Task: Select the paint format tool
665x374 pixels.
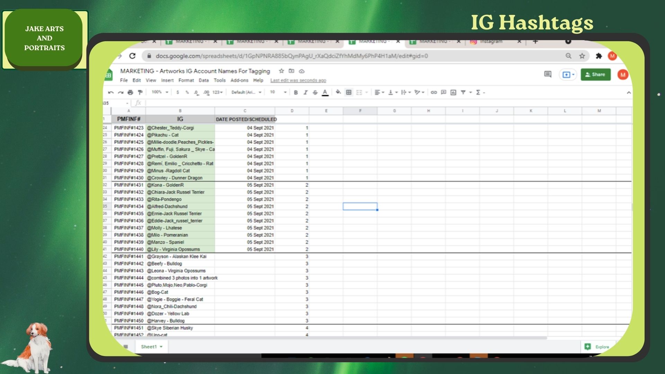Action: click(140, 92)
